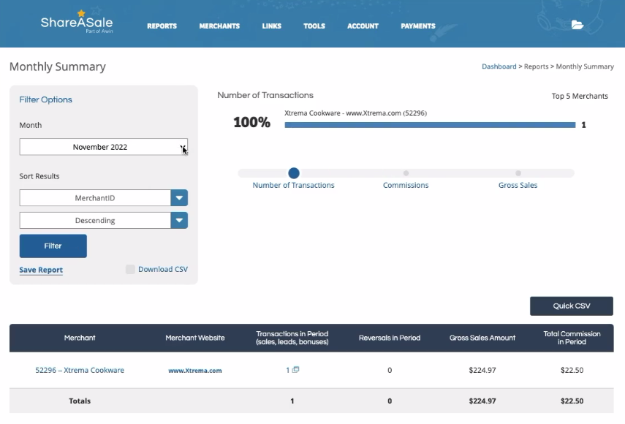
Task: Click the Xtrema Cookware transactions bar
Action: coord(430,125)
